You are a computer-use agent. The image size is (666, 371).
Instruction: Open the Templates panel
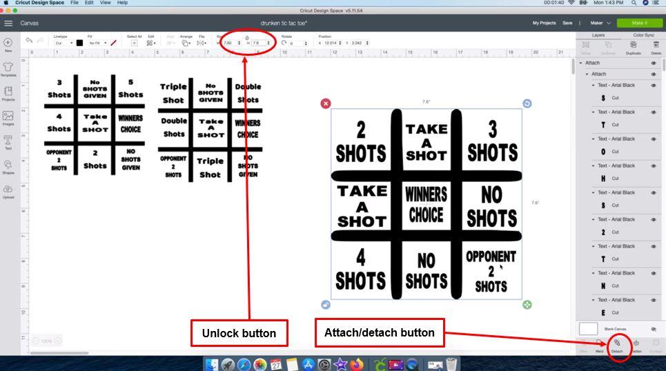(8, 69)
